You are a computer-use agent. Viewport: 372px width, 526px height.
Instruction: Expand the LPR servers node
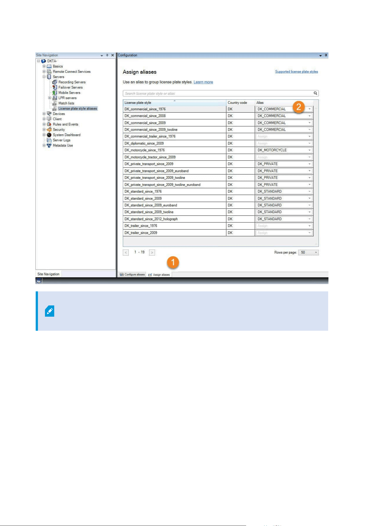coord(50,98)
